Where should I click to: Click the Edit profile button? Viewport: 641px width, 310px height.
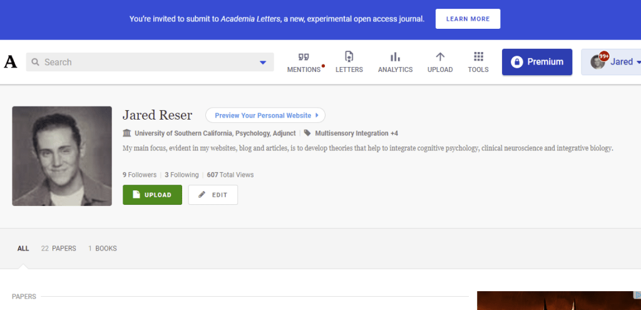click(x=213, y=195)
